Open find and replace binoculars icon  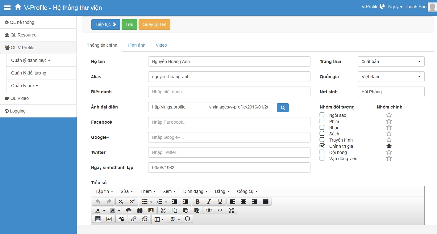click(x=140, y=210)
